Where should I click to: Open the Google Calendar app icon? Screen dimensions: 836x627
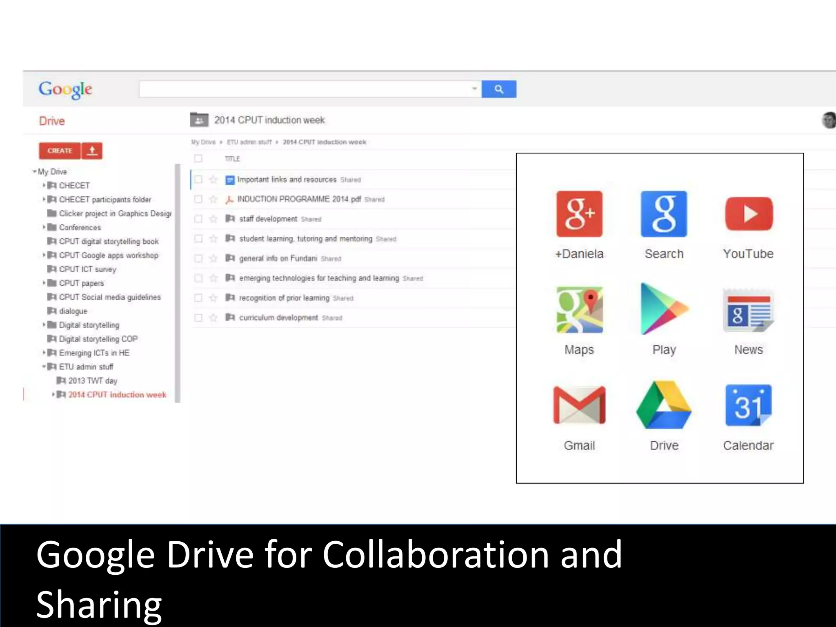749,405
